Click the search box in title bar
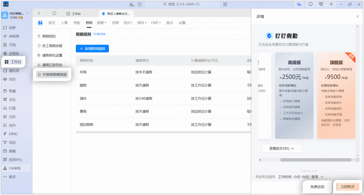Image resolution: width=364 pixels, height=195 pixels. pos(183,4)
